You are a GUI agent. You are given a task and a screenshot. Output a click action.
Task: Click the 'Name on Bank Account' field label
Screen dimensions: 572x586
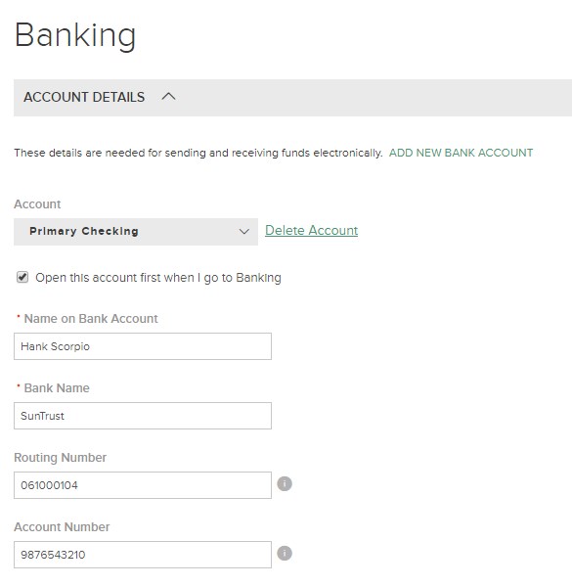tap(91, 318)
